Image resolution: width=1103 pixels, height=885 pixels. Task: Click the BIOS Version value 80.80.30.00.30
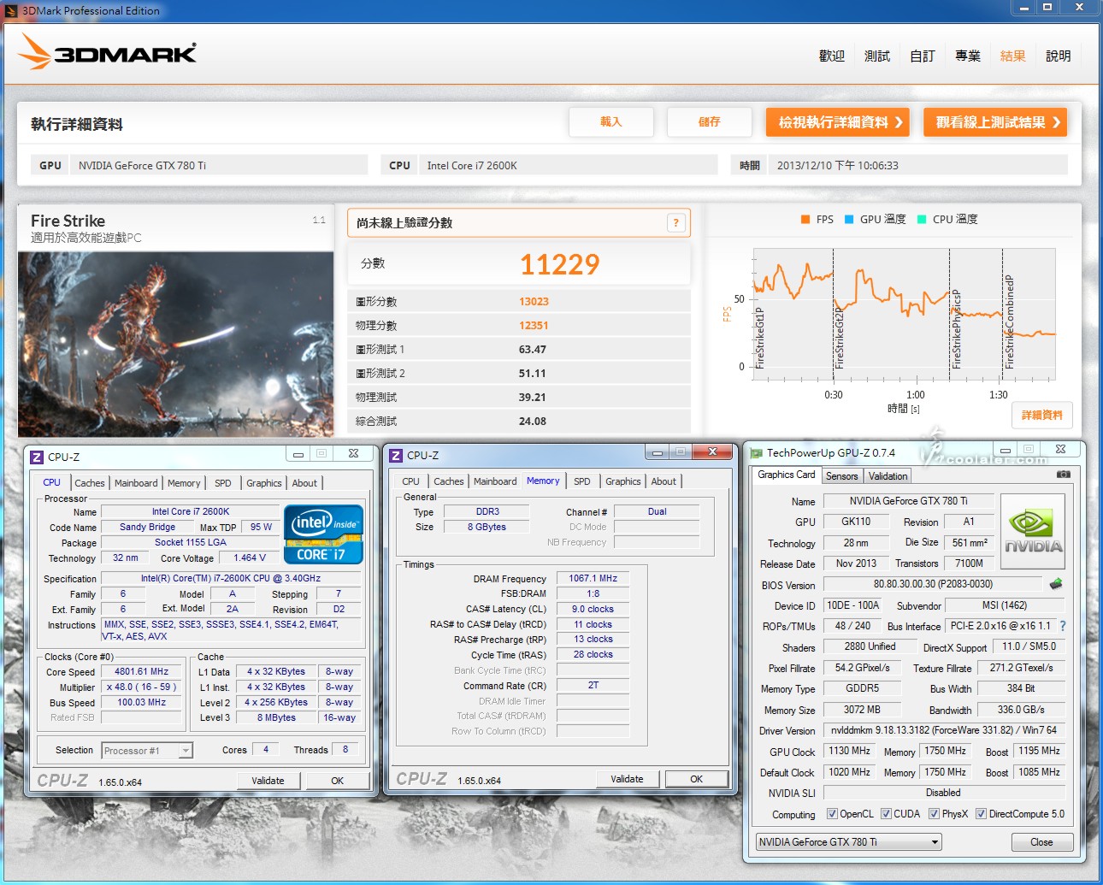933,584
